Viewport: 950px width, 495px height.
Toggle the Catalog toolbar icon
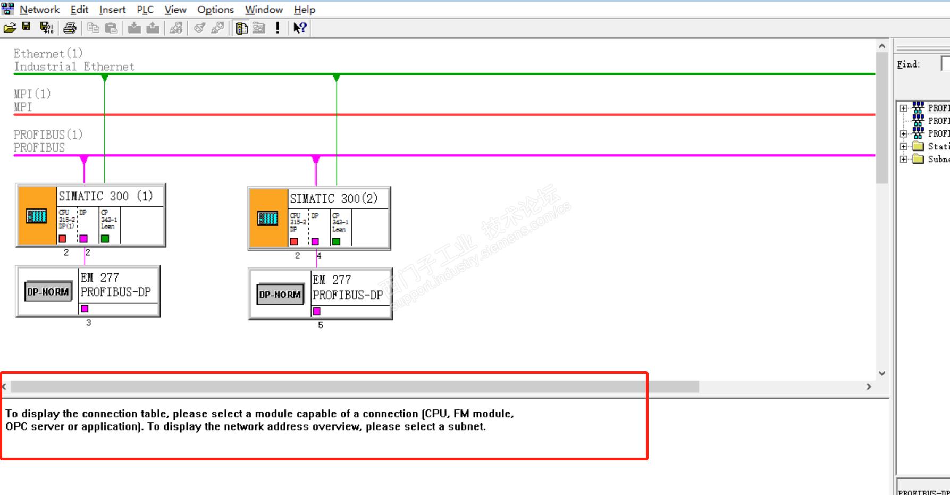click(x=241, y=28)
